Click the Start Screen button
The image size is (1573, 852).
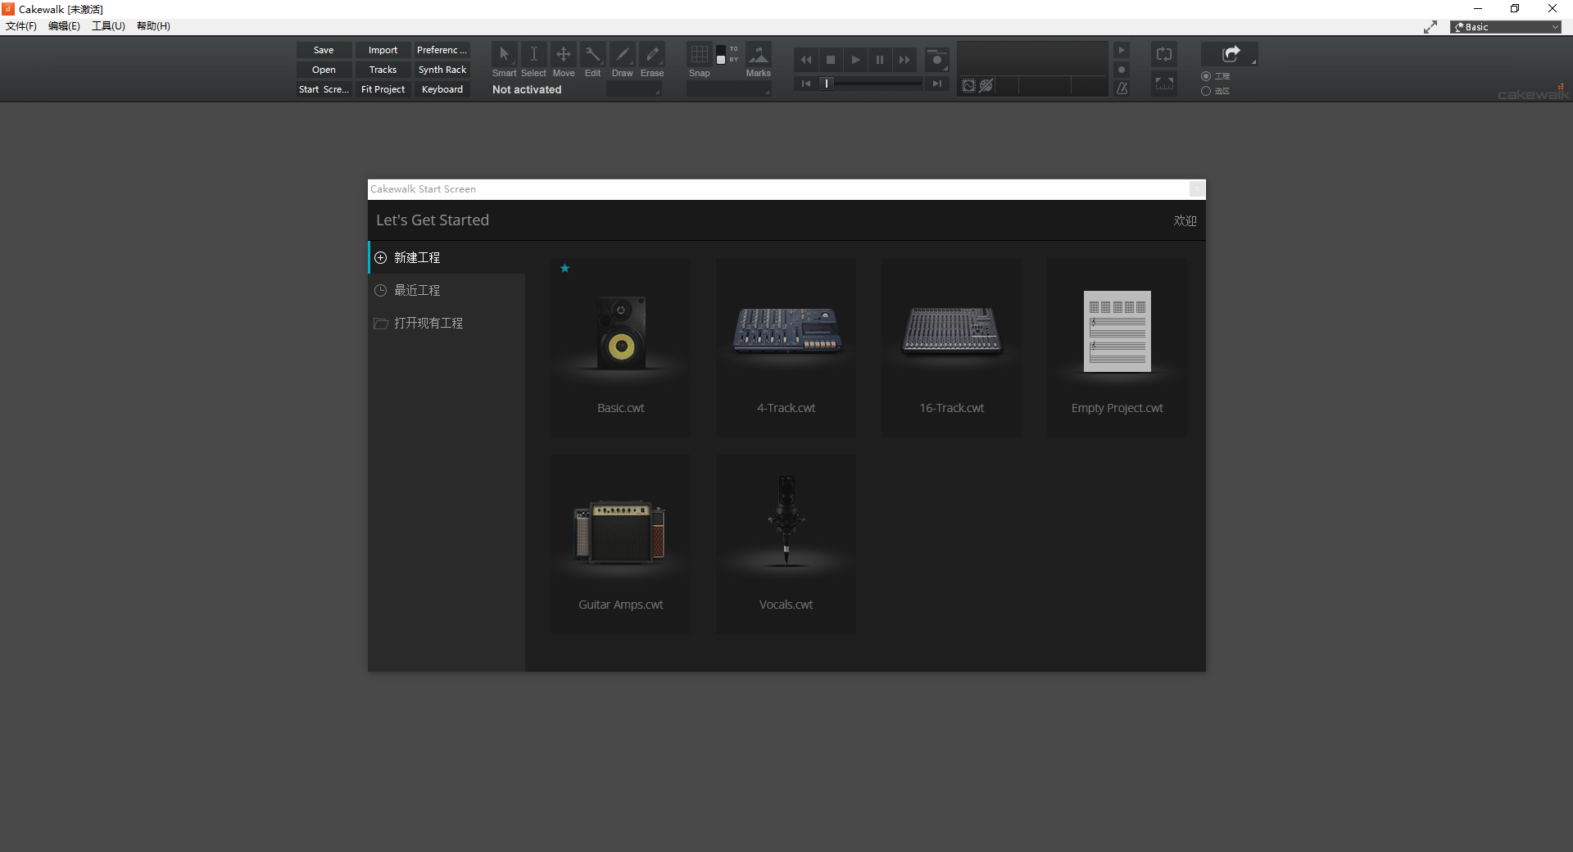coord(324,89)
